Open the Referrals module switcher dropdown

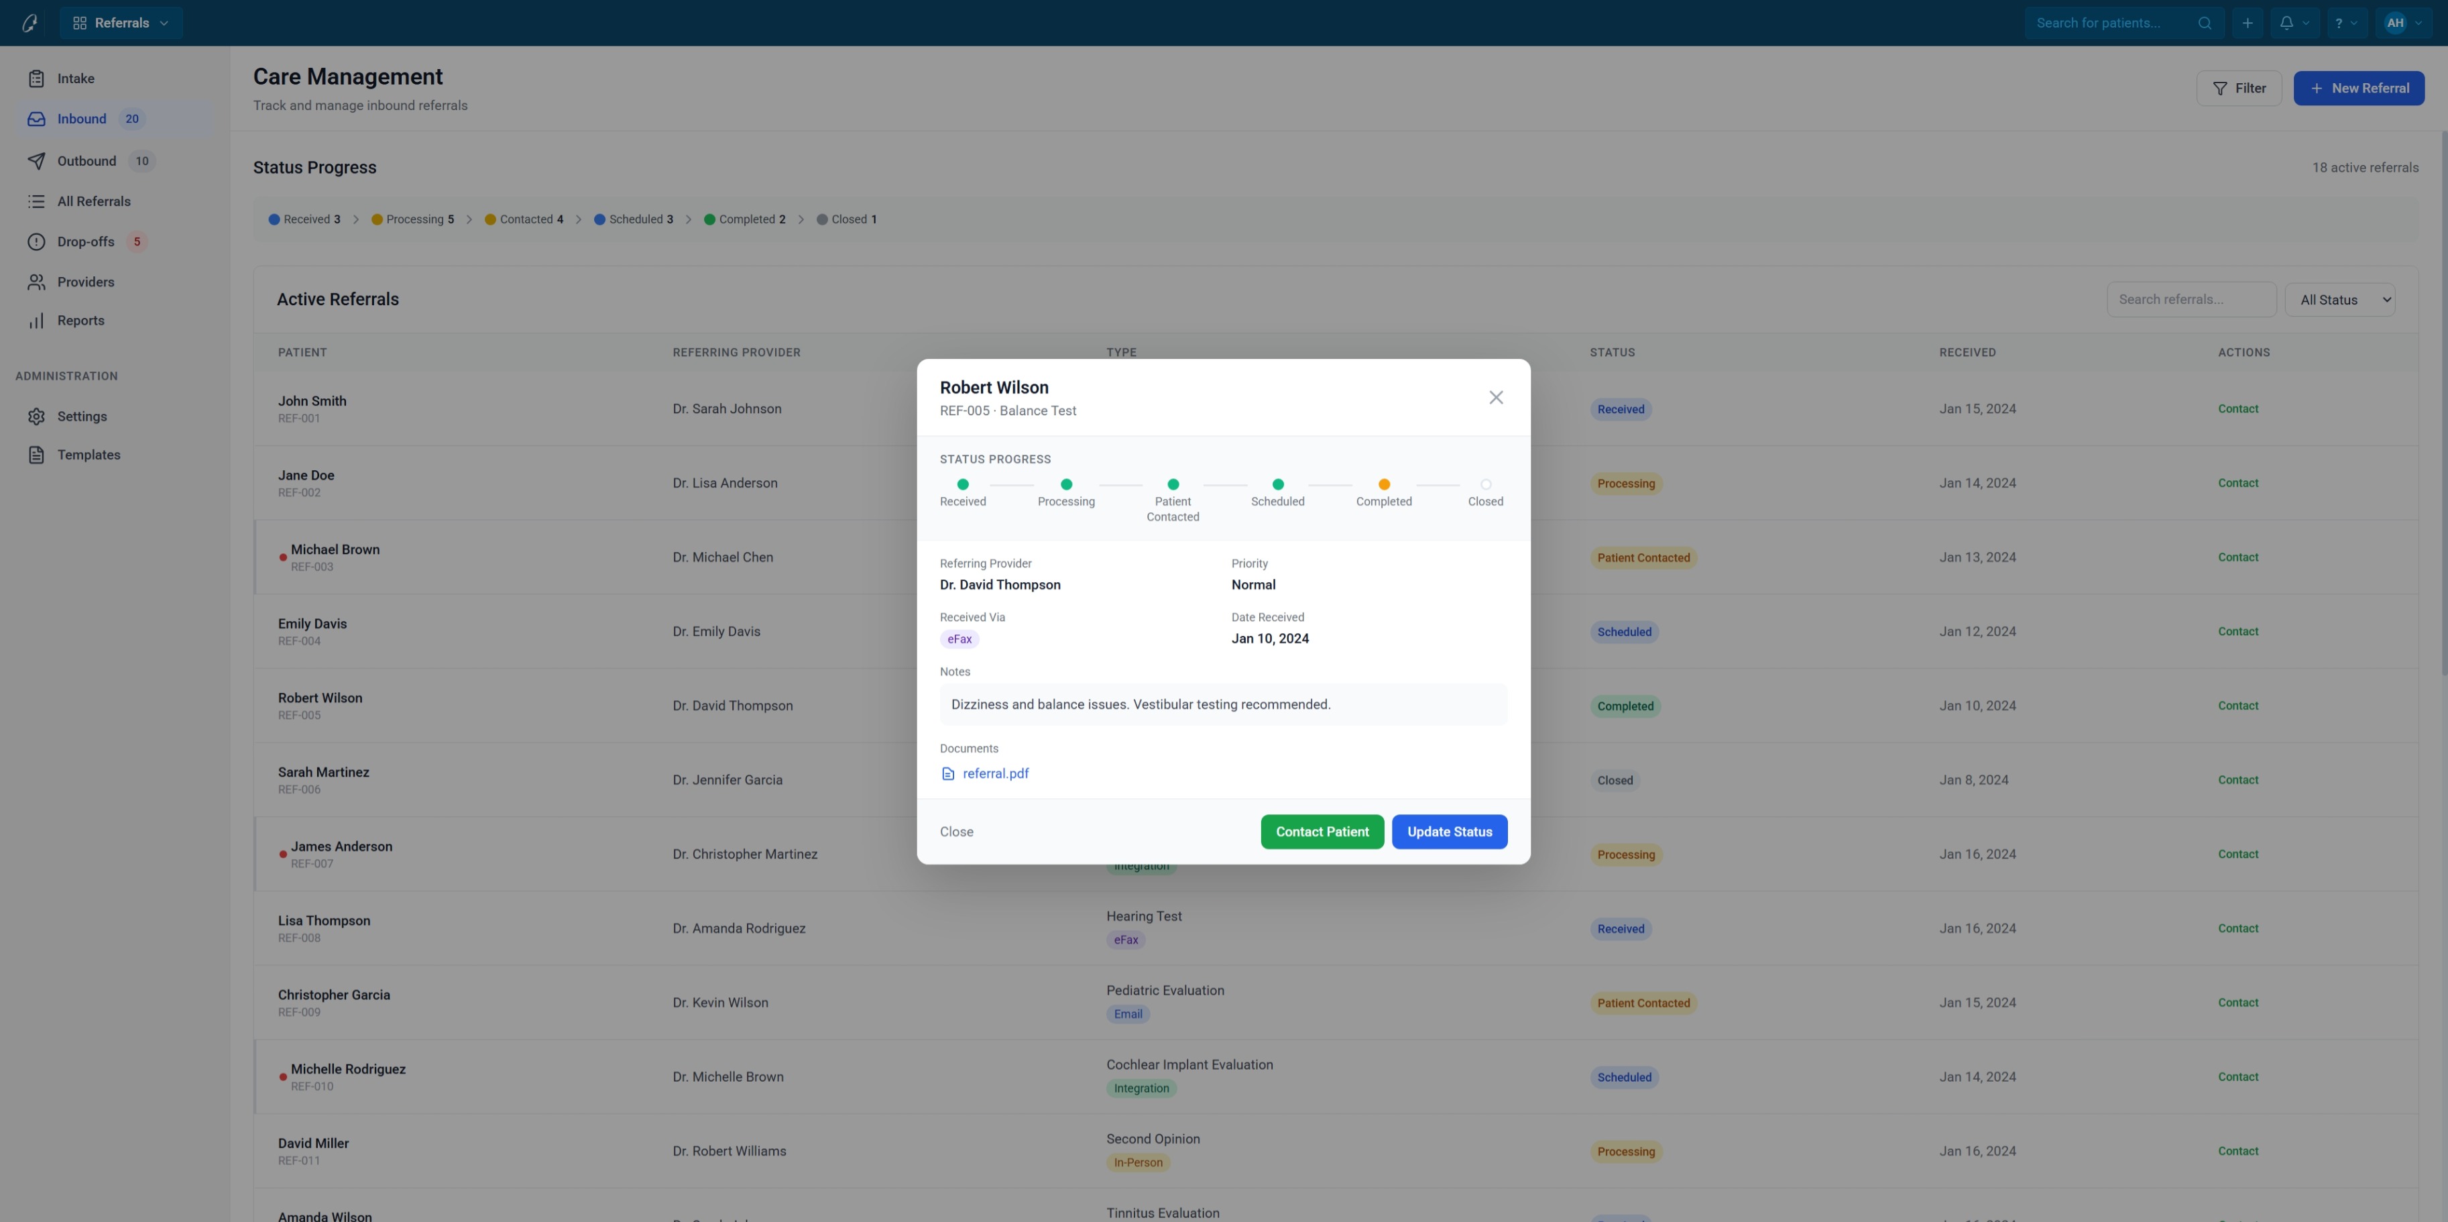[x=121, y=23]
